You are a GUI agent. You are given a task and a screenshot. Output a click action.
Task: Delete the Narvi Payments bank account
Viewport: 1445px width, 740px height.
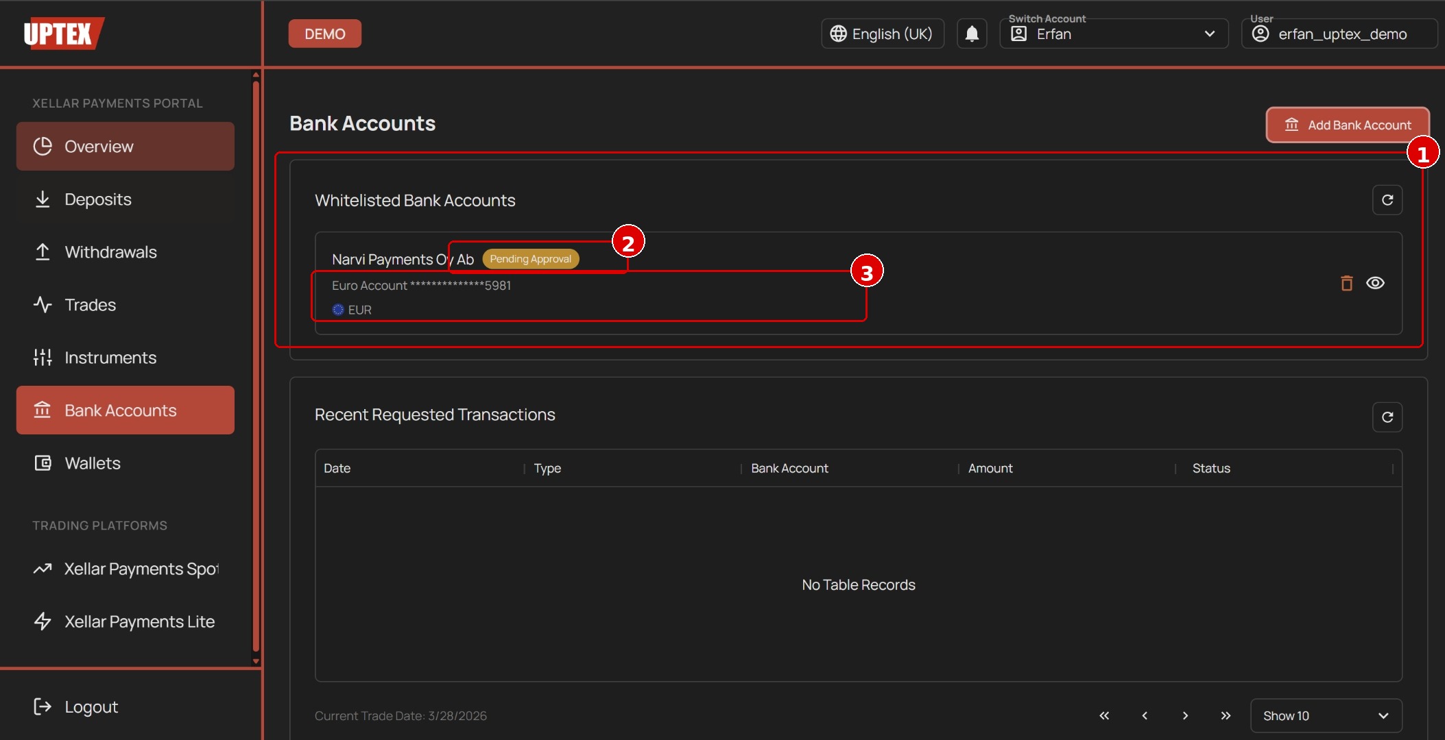coord(1346,283)
